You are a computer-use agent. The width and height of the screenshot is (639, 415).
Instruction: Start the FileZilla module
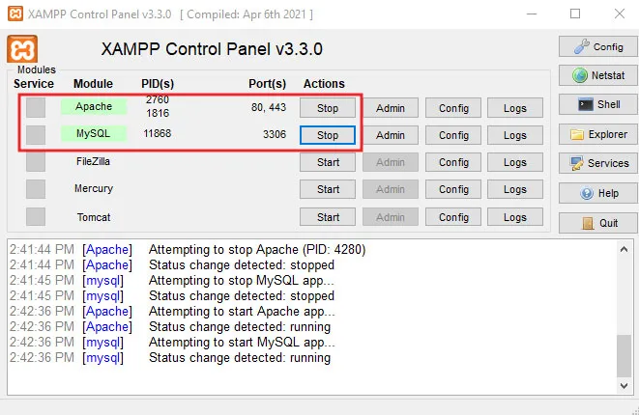pyautogui.click(x=328, y=162)
